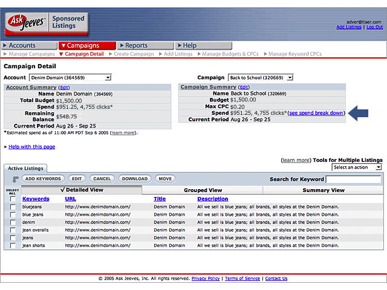Select the jean shorts checkbox

pos(13,246)
